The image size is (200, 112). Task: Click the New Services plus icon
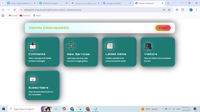(x=71, y=46)
